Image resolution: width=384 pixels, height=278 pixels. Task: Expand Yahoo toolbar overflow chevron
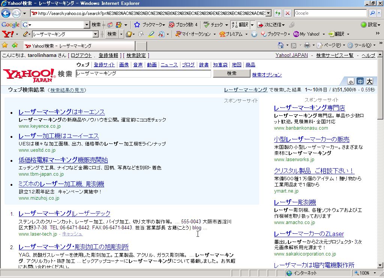tap(378, 33)
